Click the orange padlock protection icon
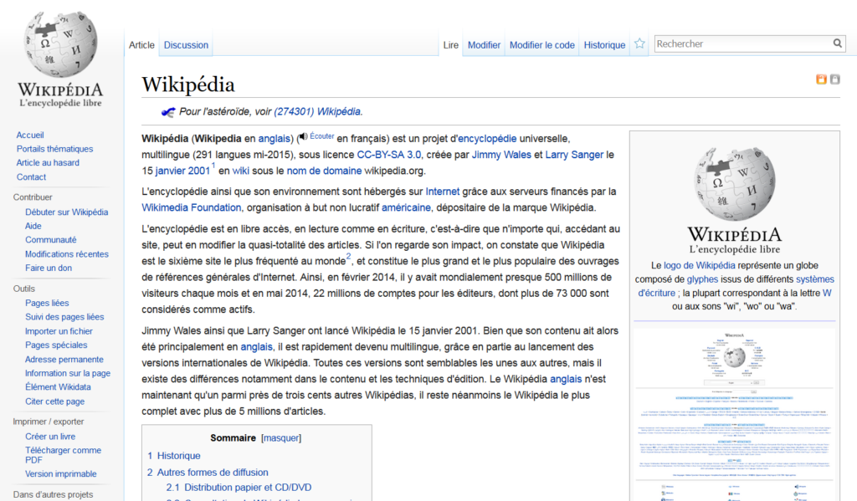This screenshot has height=501, width=857. click(x=821, y=79)
